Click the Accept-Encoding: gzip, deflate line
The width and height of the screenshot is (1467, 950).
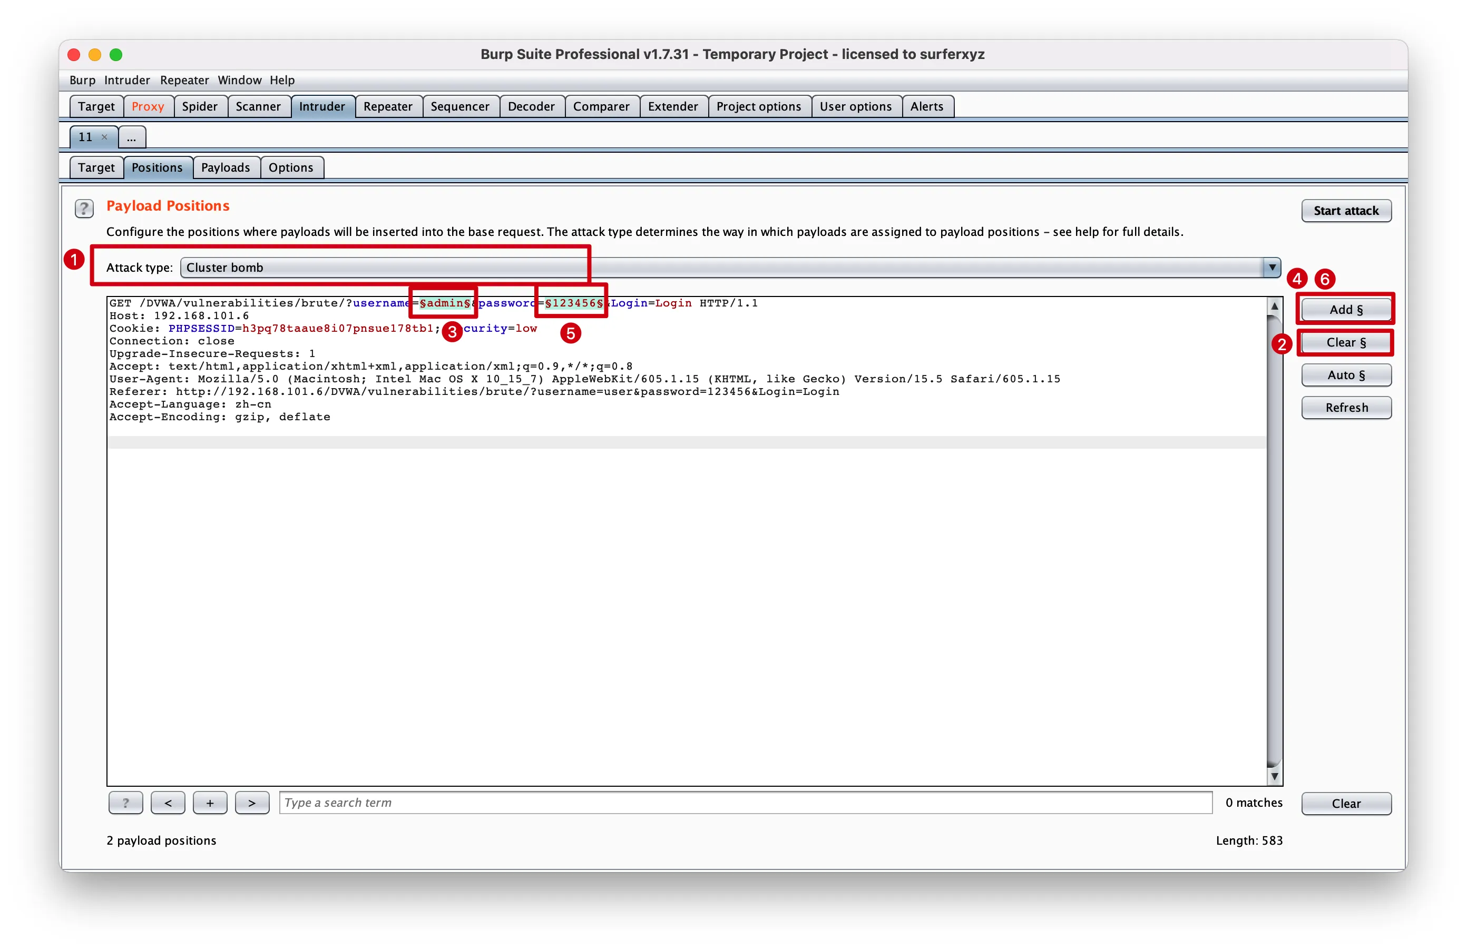(220, 417)
